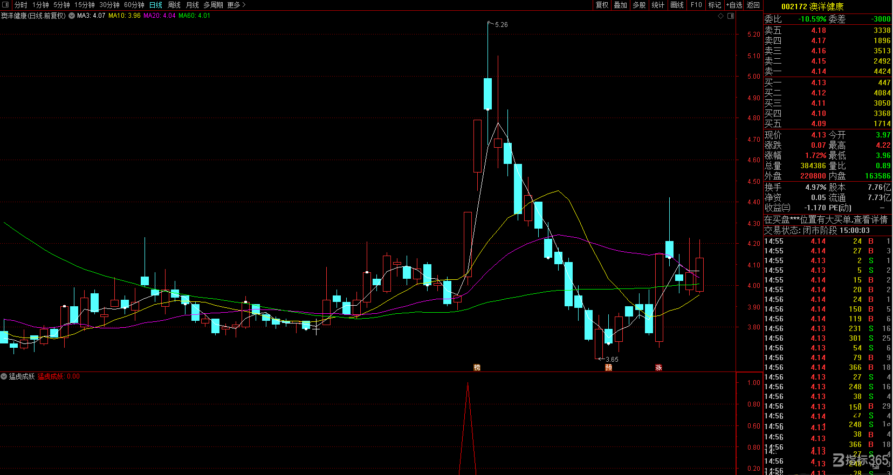Open F10 company information
The image size is (893, 475).
pyautogui.click(x=696, y=5)
